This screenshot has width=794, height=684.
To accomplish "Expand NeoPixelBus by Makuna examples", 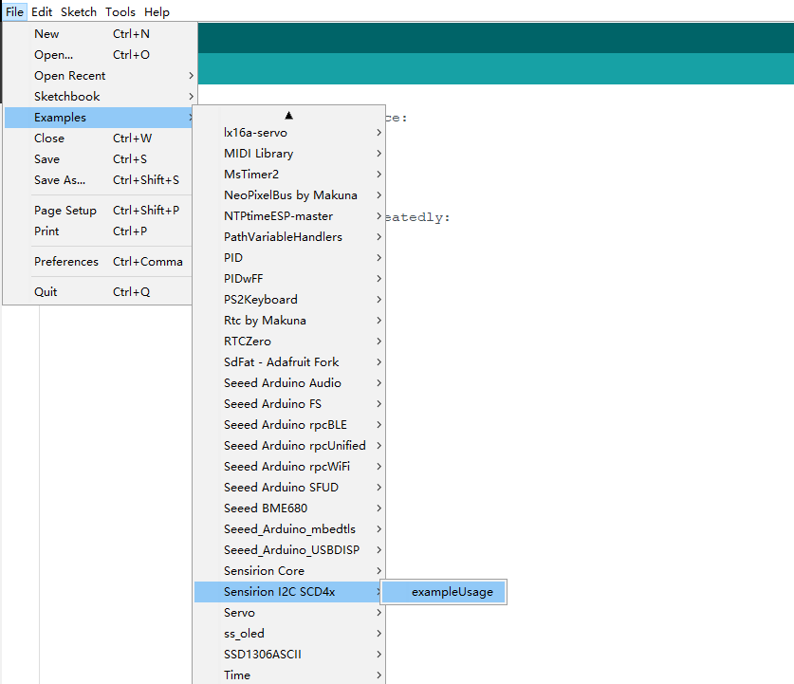I will (x=289, y=194).
